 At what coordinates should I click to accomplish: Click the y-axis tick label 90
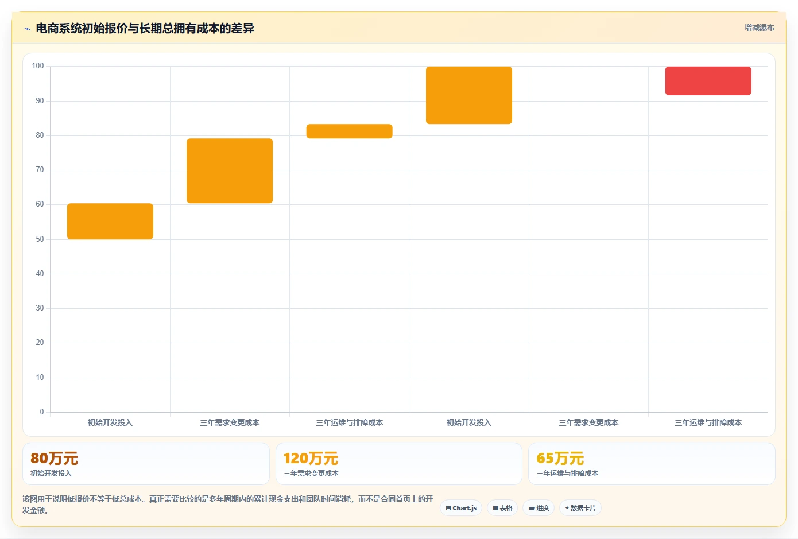40,101
